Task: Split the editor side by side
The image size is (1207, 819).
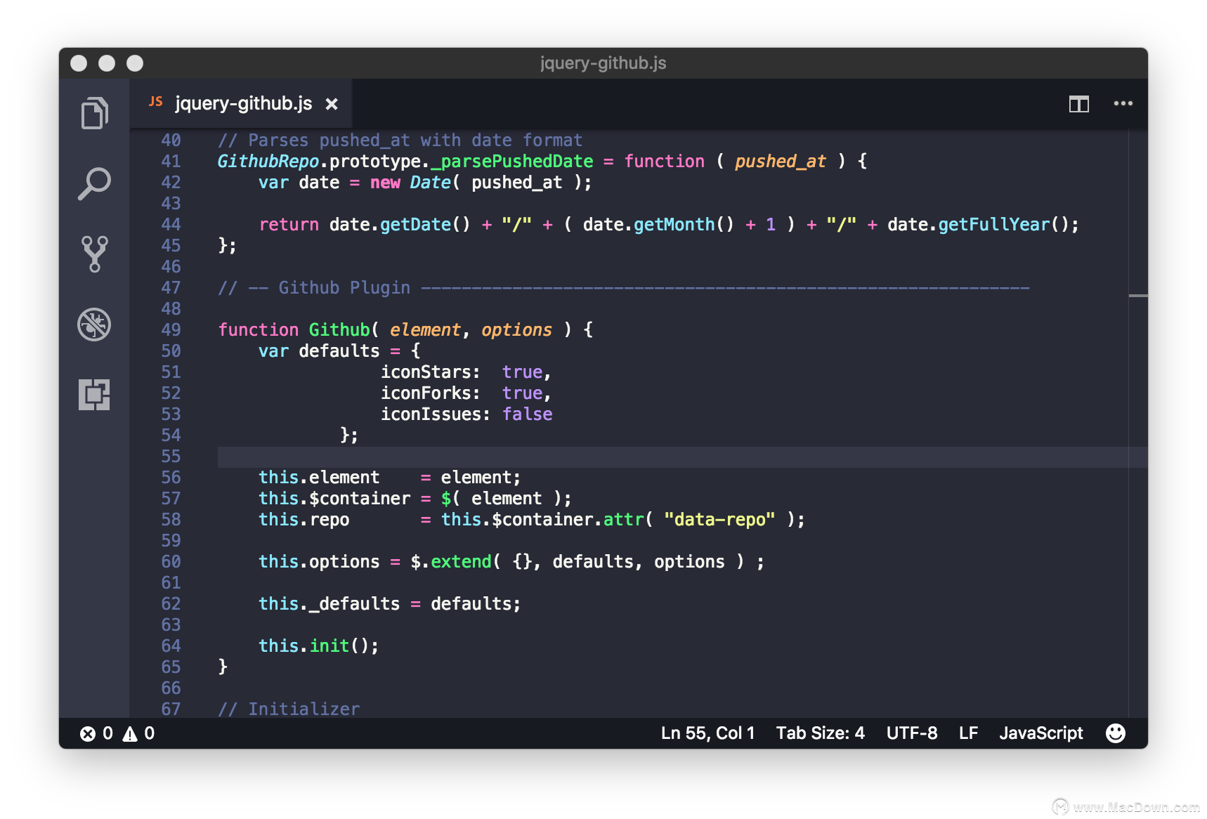Action: [1078, 104]
